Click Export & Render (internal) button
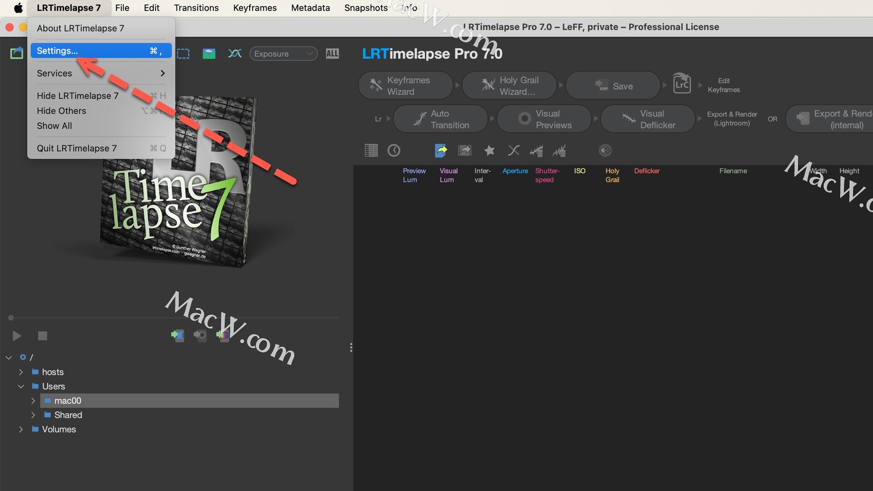 pos(829,119)
